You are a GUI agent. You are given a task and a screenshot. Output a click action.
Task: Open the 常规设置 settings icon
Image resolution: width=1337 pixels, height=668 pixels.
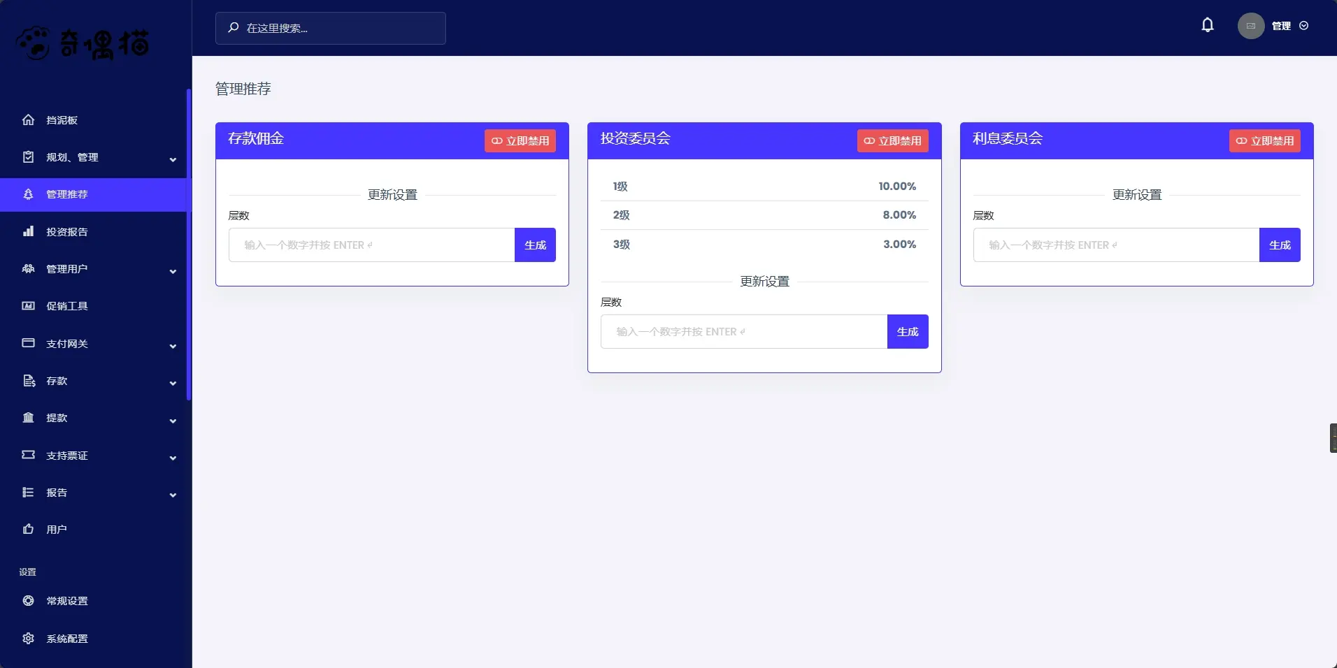[28, 600]
